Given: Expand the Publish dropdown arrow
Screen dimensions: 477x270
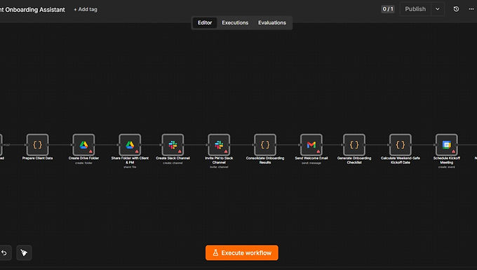Looking at the screenshot, I should (x=438, y=9).
